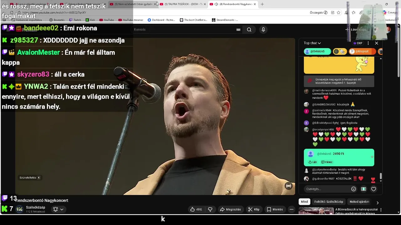
Task: Open the on-screen keyboard icon in search box
Action: click(238, 30)
